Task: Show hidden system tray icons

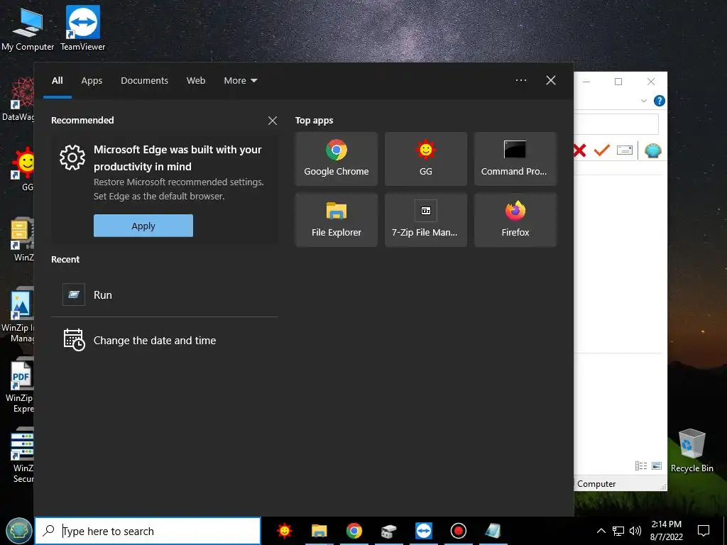Action: pos(601,531)
